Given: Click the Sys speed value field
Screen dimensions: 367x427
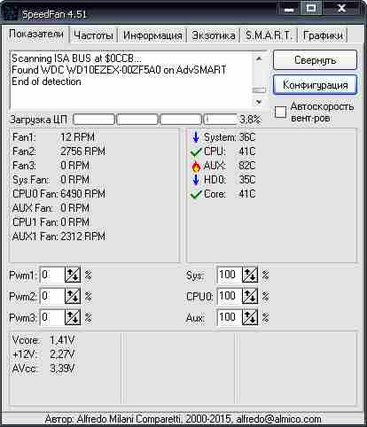Looking at the screenshot, I should pyautogui.click(x=230, y=275).
